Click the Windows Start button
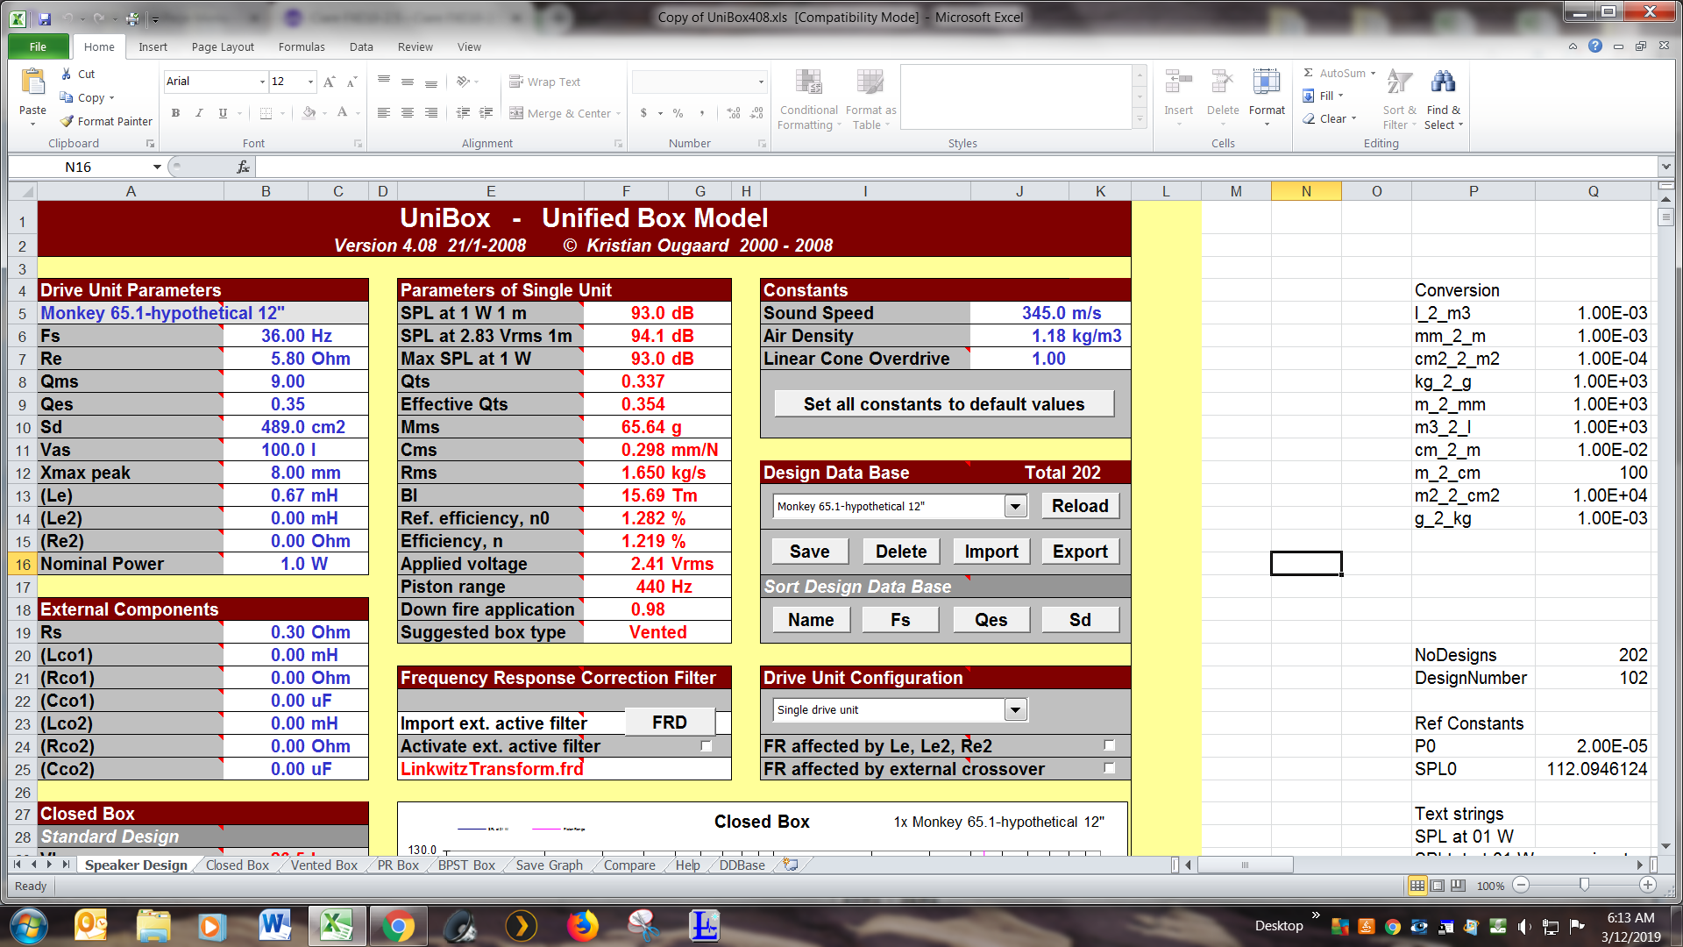 29,926
